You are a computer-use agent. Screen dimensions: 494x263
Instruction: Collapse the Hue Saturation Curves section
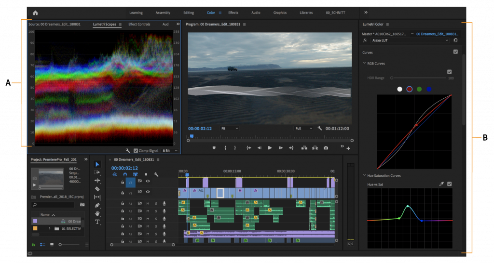364,175
